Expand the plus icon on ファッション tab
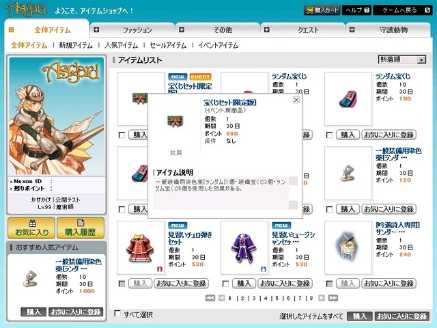The width and height of the screenshot is (437, 328). [96, 29]
